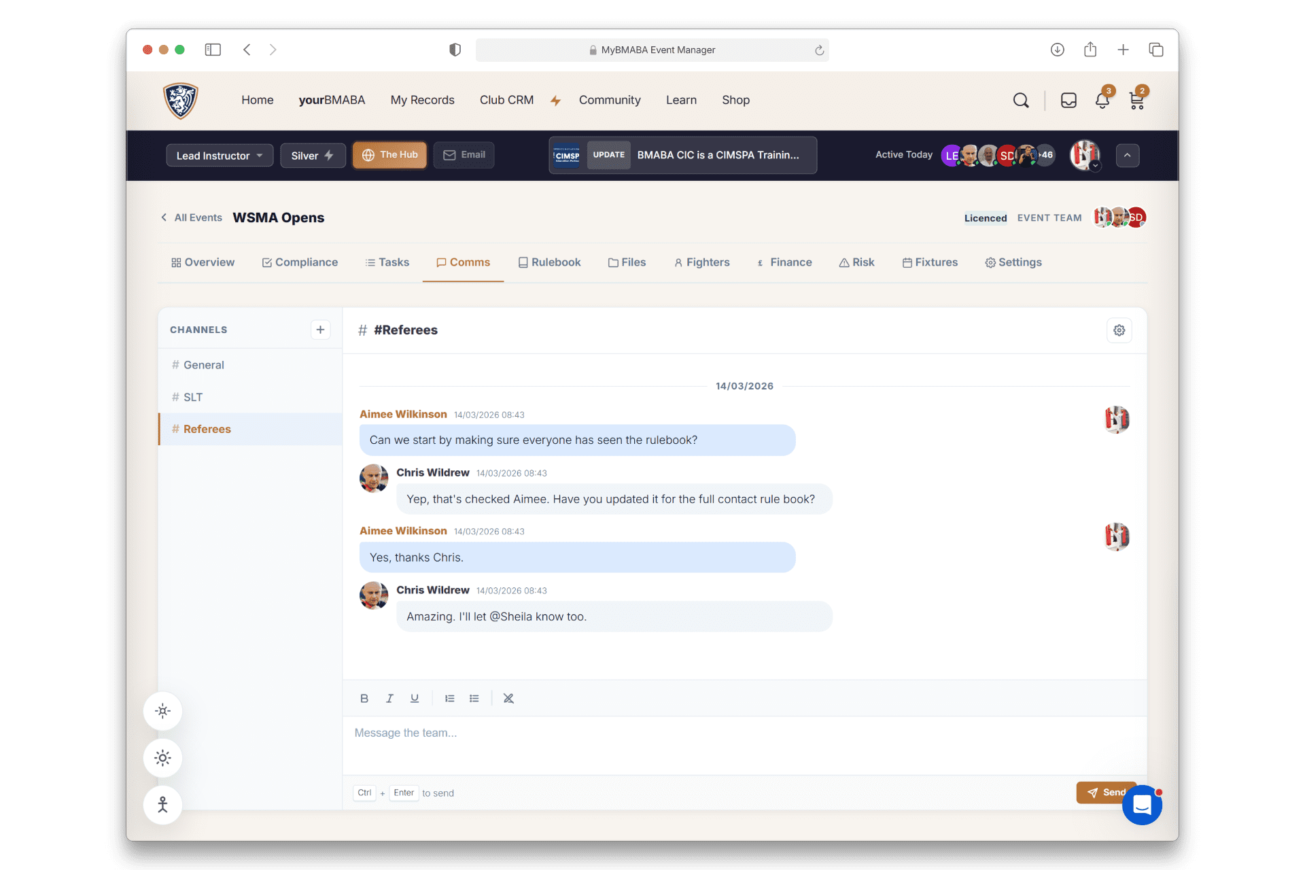Open the shopping cart icon
Image resolution: width=1305 pixels, height=870 pixels.
click(x=1136, y=101)
